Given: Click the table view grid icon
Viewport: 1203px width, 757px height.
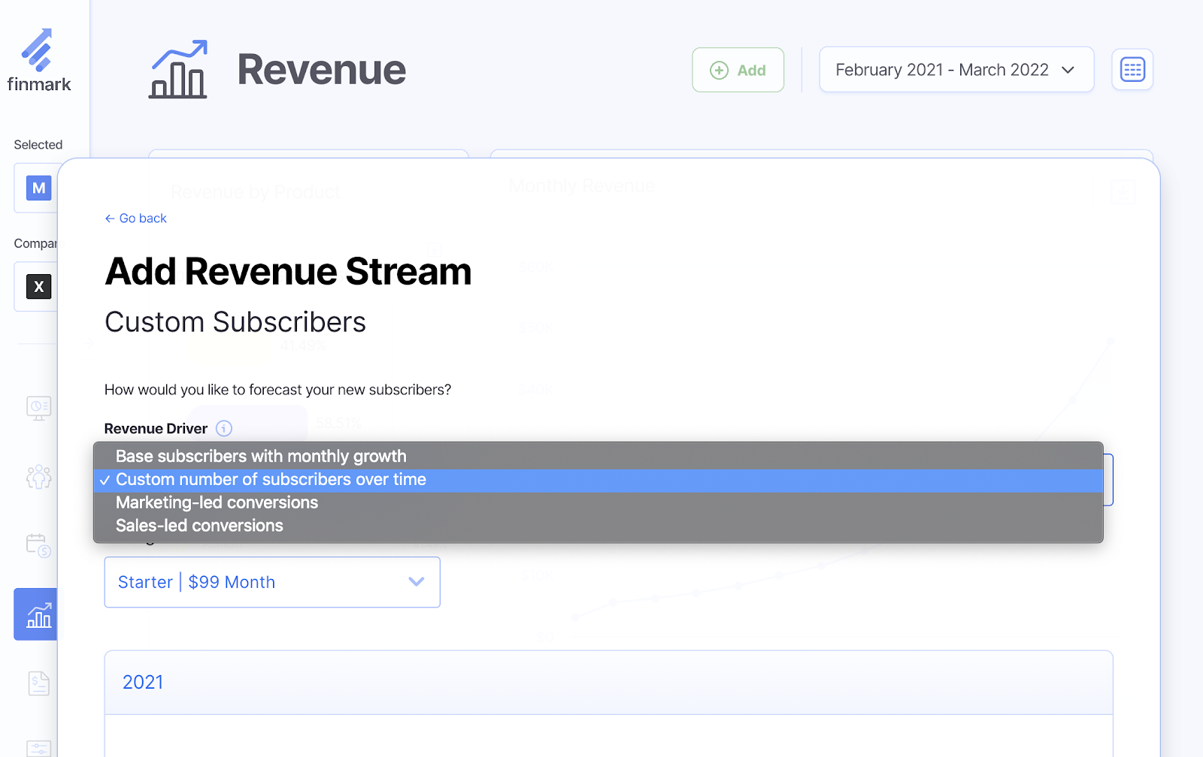Looking at the screenshot, I should [x=1132, y=70].
